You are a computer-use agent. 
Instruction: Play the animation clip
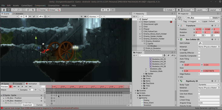[22, 86]
